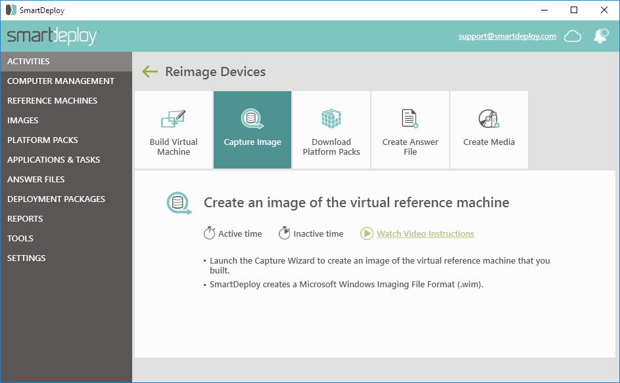Open the Activities section
The height and width of the screenshot is (383, 620).
click(x=66, y=62)
